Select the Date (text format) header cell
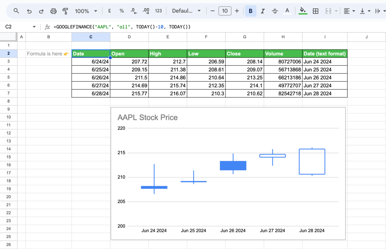The height and width of the screenshot is (249, 386). coord(325,53)
